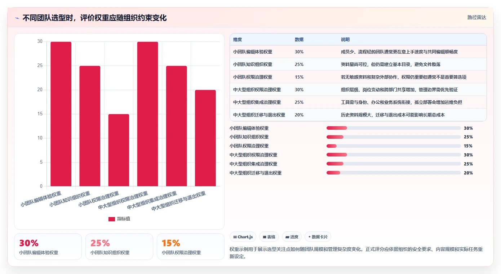Click the first red bar in chart
Image resolution: width=501 pixels, height=274 pixels.
pos(61,114)
